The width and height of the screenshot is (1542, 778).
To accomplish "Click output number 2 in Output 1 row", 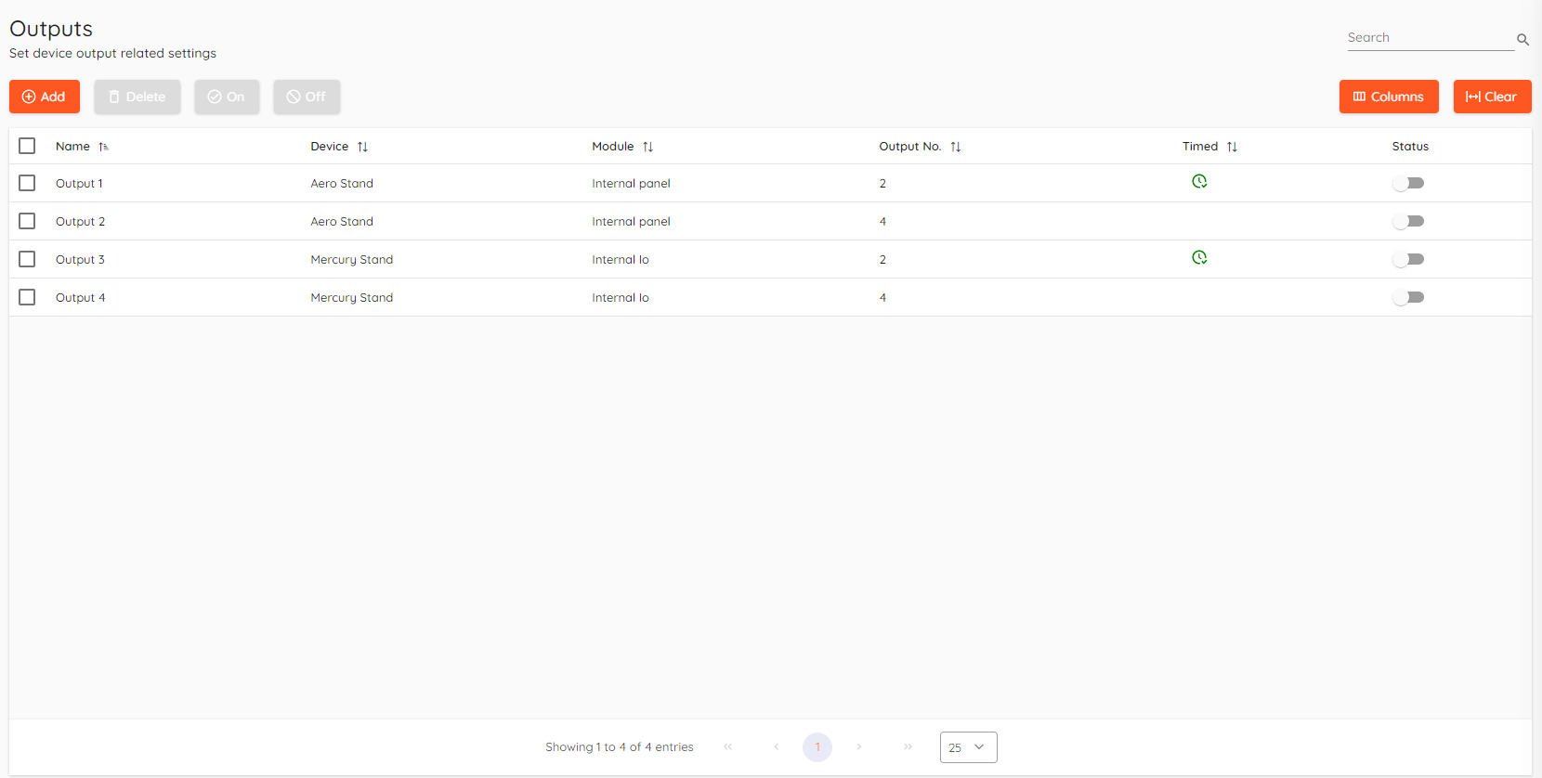I will point(882,184).
